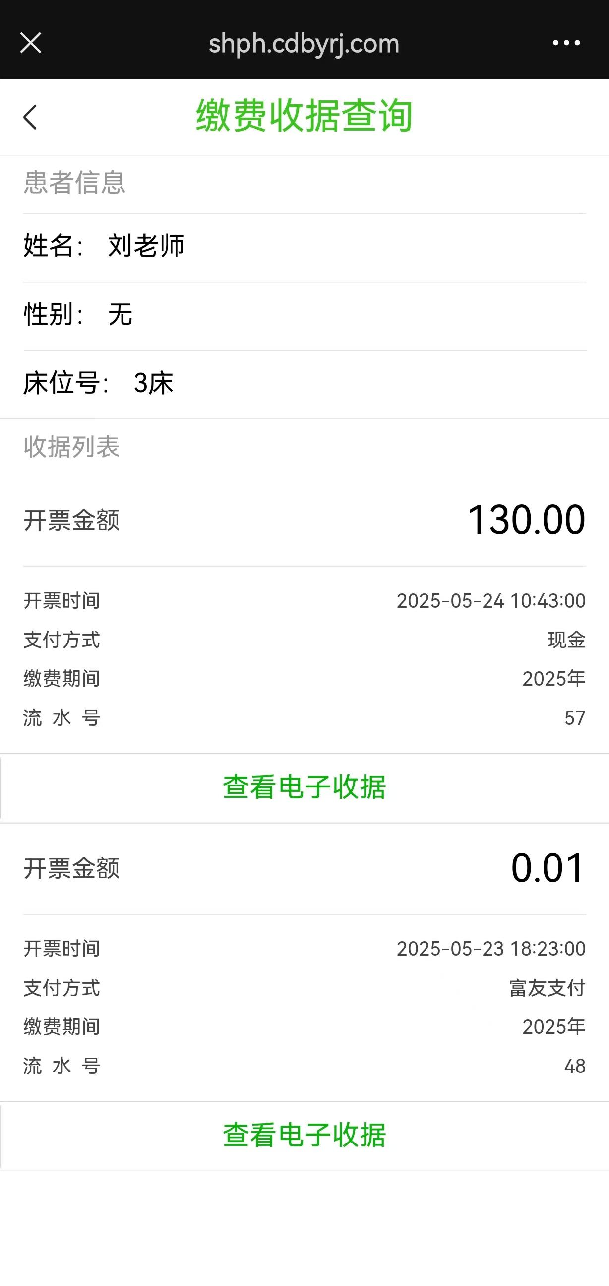Tap serial number 48
The height and width of the screenshot is (1286, 609).
(x=575, y=1066)
